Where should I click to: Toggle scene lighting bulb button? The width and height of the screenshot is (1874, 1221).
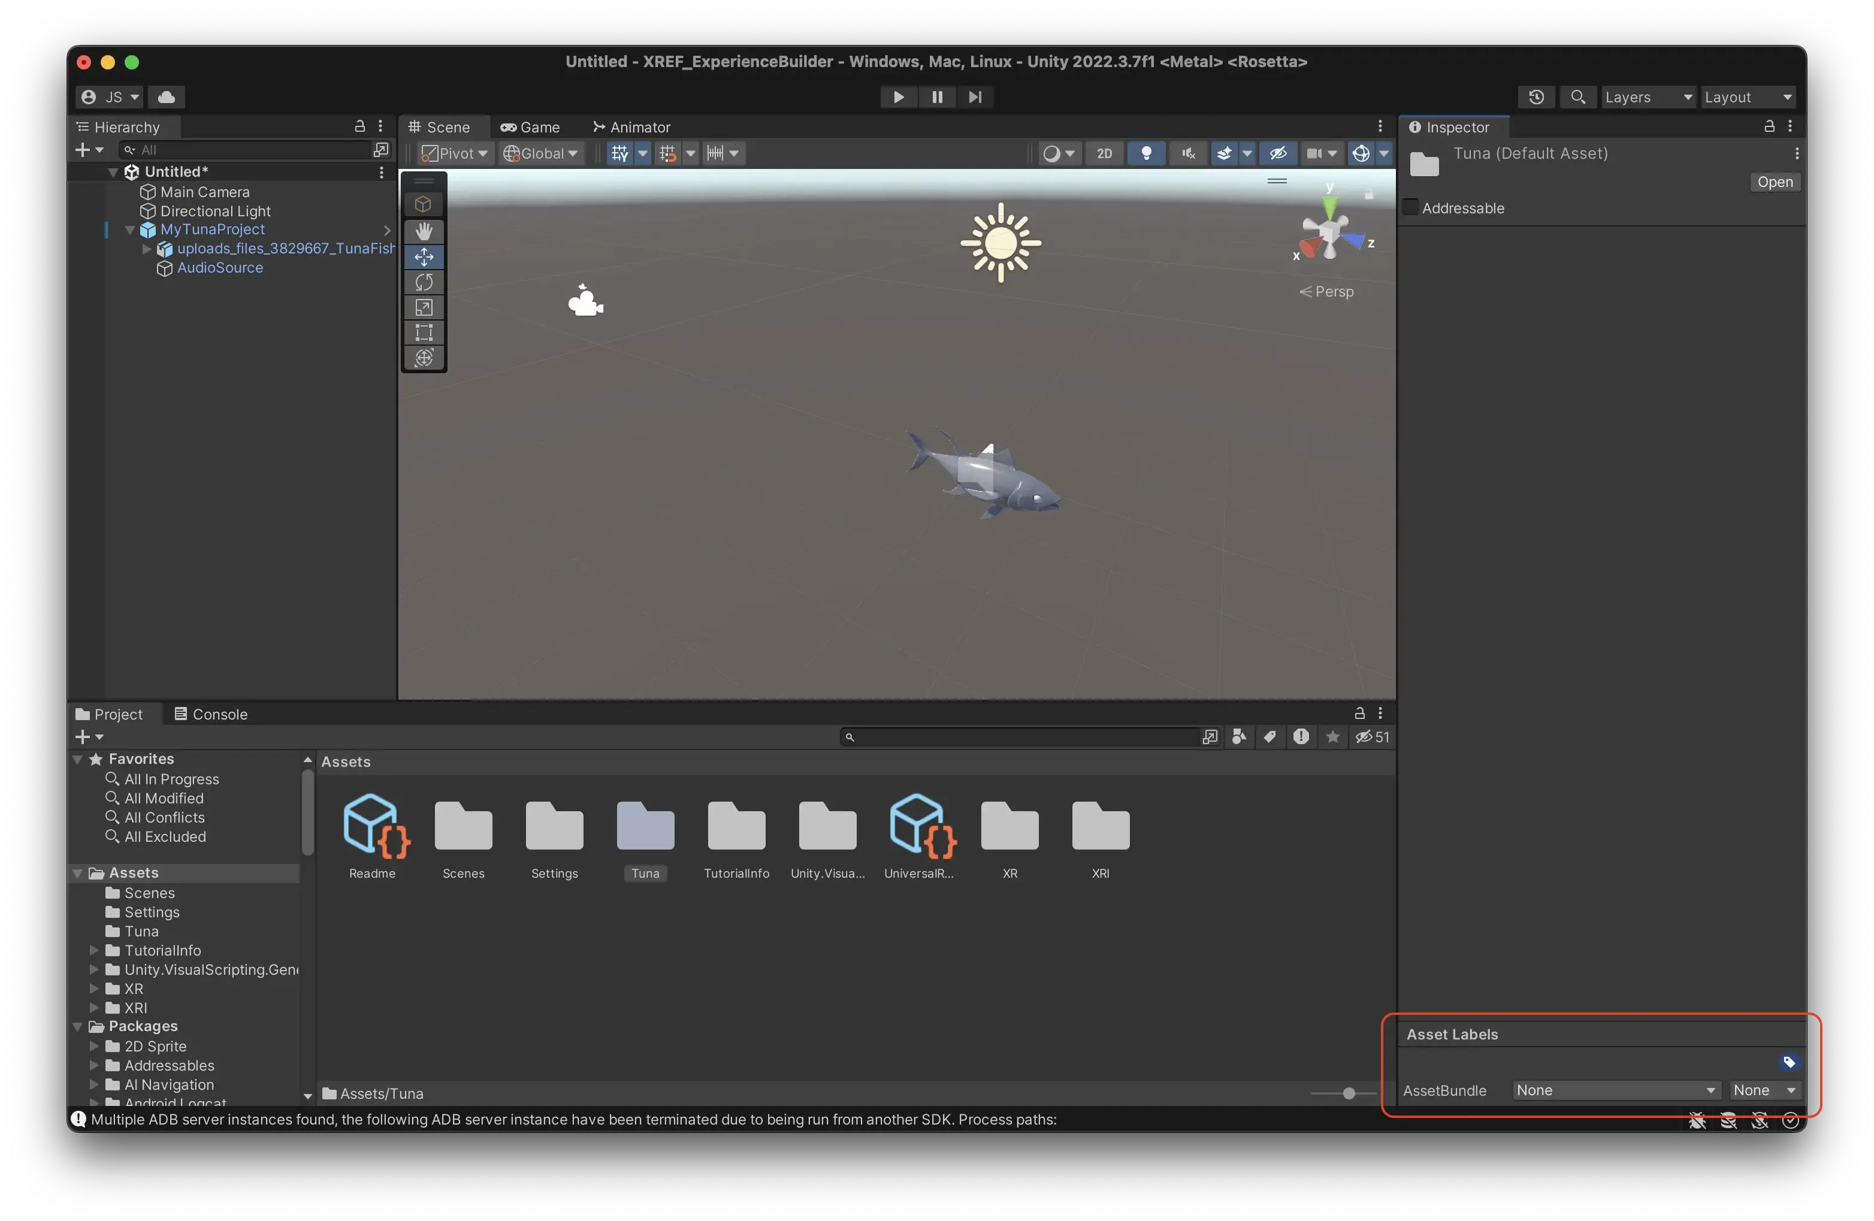click(1145, 153)
